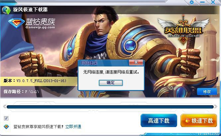Click the League of Legends winged emblem
221x136 pixels.
(x=183, y=30)
